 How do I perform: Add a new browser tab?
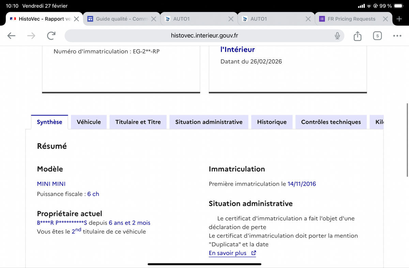[x=399, y=19]
